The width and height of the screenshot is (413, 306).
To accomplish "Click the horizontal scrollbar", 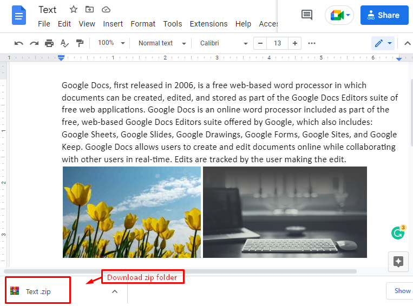I will (180, 271).
